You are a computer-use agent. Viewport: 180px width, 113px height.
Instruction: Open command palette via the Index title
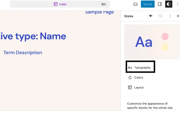tap(63, 4)
